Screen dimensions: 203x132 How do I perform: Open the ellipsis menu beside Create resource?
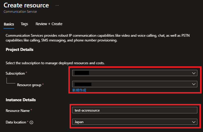pos(57,5)
